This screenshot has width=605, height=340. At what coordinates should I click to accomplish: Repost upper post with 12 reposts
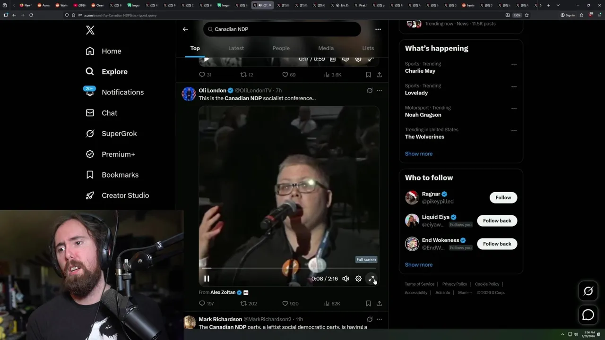(x=247, y=75)
